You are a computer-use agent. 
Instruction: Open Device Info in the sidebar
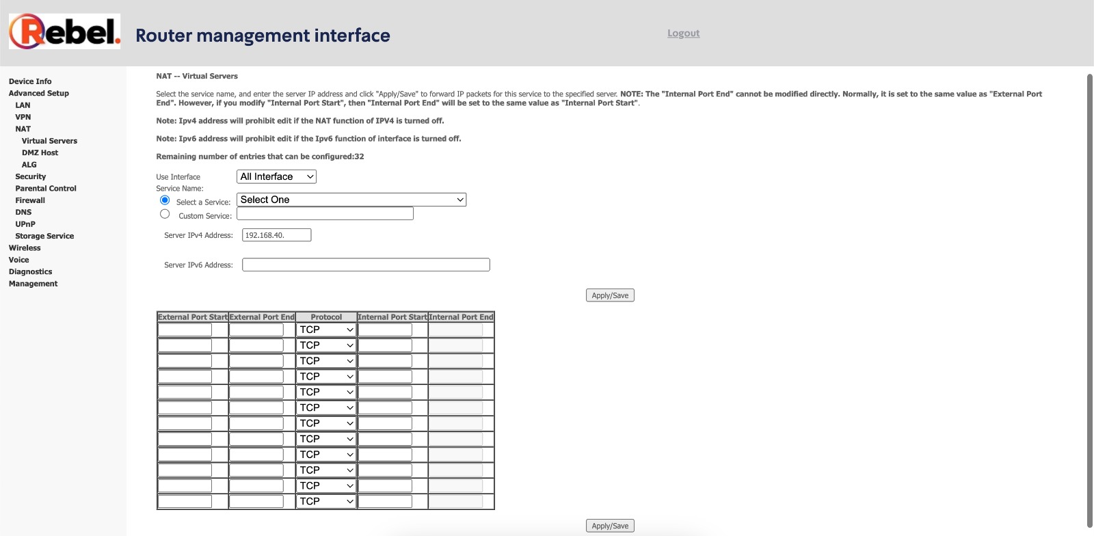coord(30,81)
